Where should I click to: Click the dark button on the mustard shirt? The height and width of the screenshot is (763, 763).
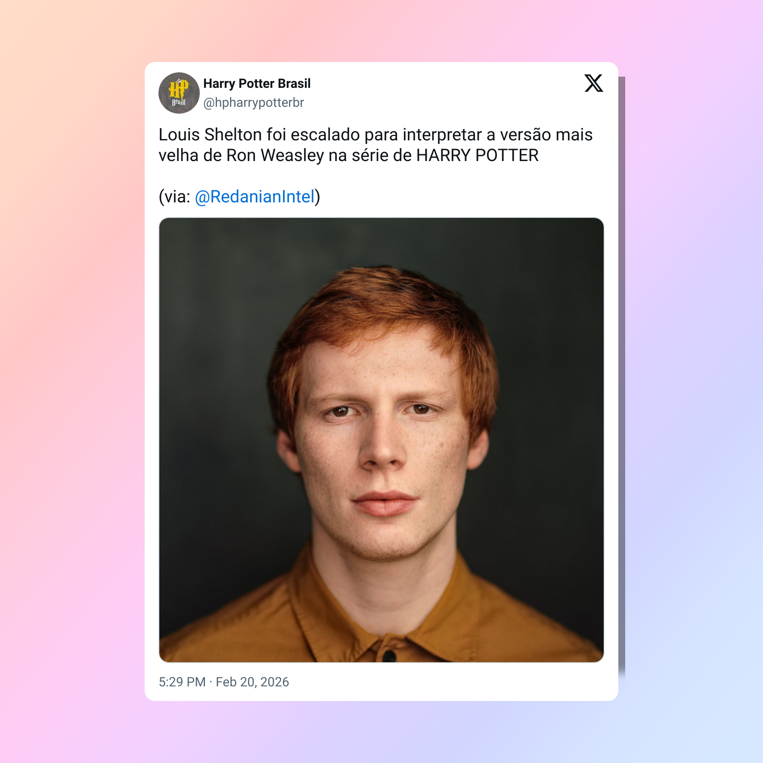click(x=389, y=656)
